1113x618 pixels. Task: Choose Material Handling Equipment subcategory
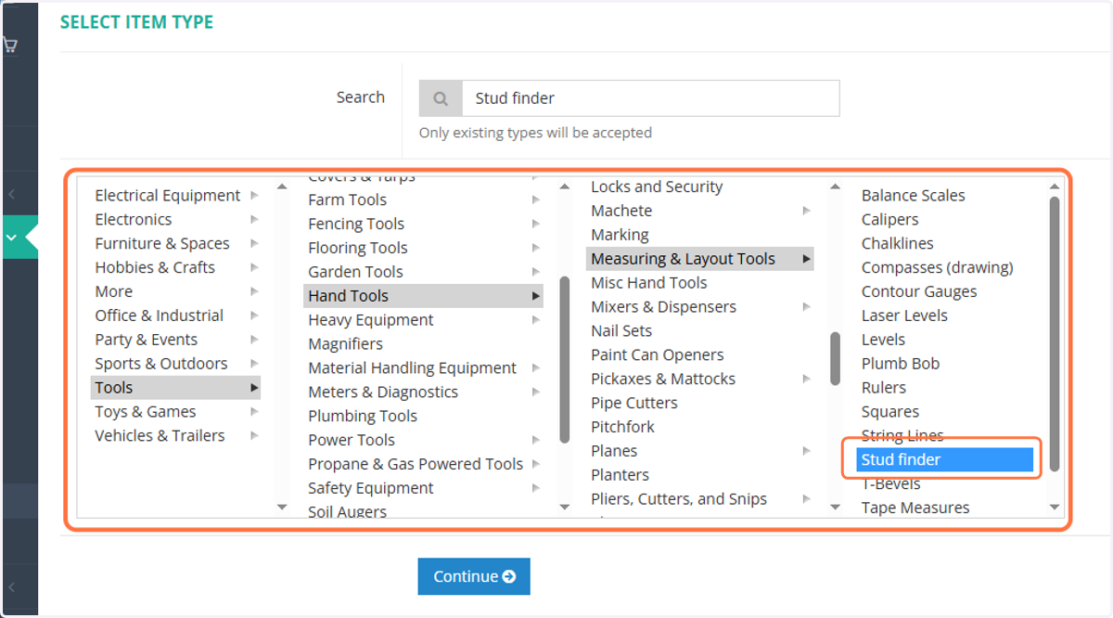pyautogui.click(x=413, y=368)
